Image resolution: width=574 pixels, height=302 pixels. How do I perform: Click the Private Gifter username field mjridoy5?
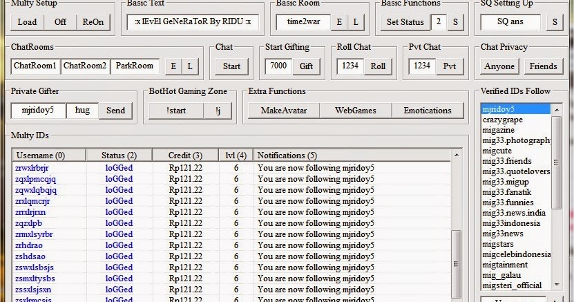pos(38,110)
